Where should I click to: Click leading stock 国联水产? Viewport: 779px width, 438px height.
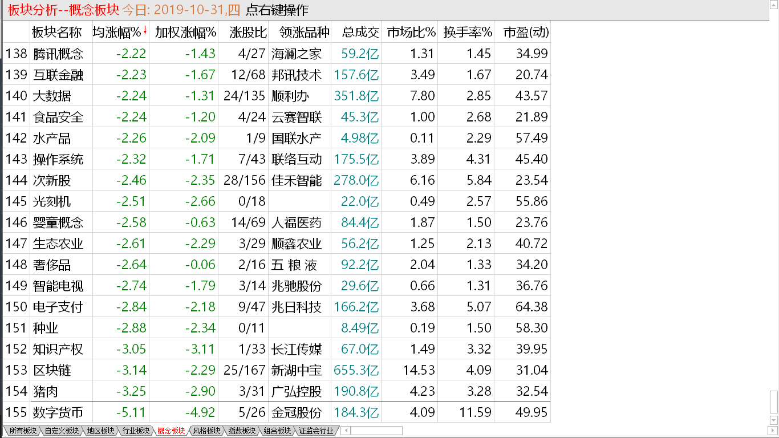(297, 138)
